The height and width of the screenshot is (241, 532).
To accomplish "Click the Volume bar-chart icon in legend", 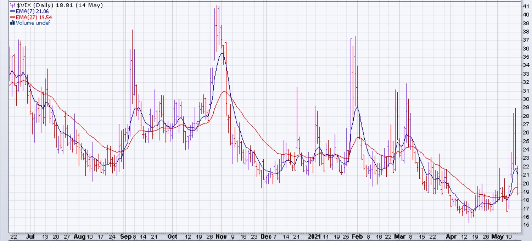I will [x=13, y=23].
